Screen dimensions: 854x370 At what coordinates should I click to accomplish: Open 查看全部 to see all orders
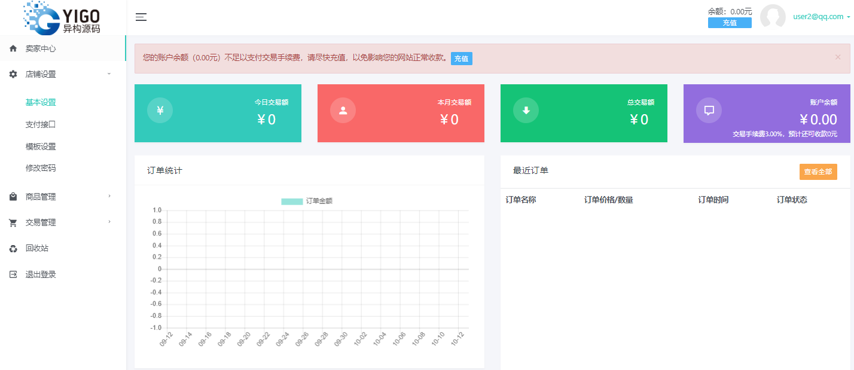click(818, 172)
